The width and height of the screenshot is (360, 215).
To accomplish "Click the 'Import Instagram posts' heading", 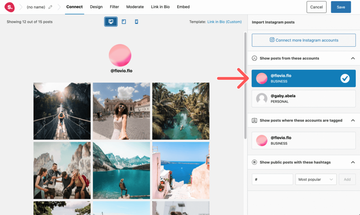I will [x=273, y=22].
